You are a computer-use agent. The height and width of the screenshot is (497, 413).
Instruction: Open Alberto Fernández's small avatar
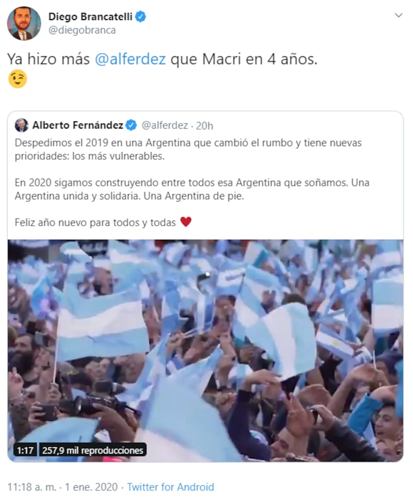coord(21,126)
